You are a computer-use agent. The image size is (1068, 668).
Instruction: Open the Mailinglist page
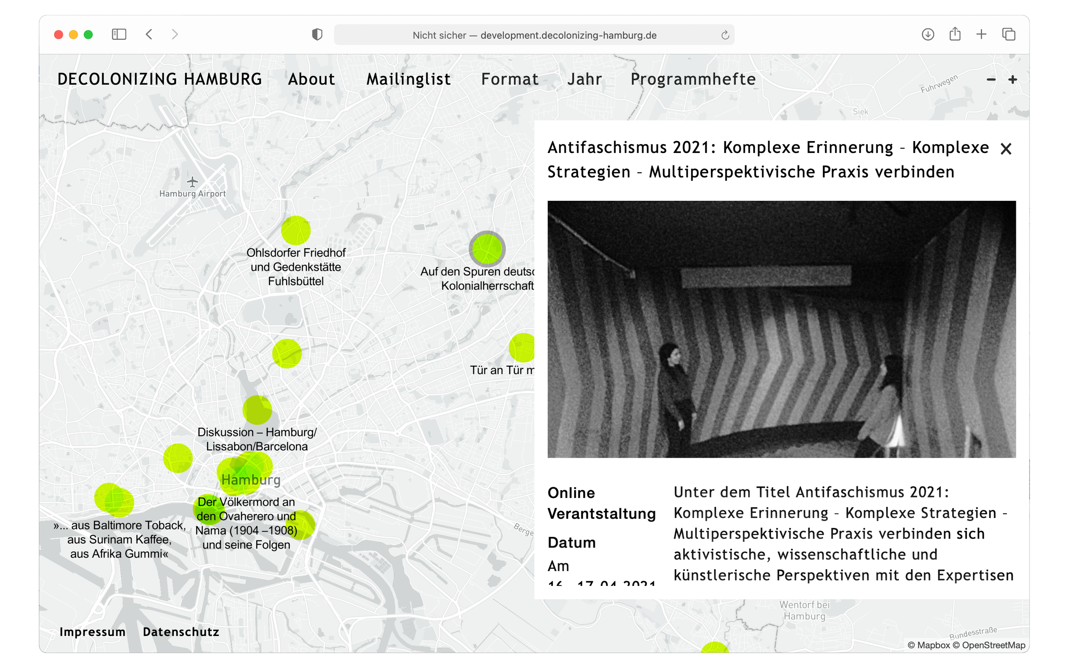[408, 79]
